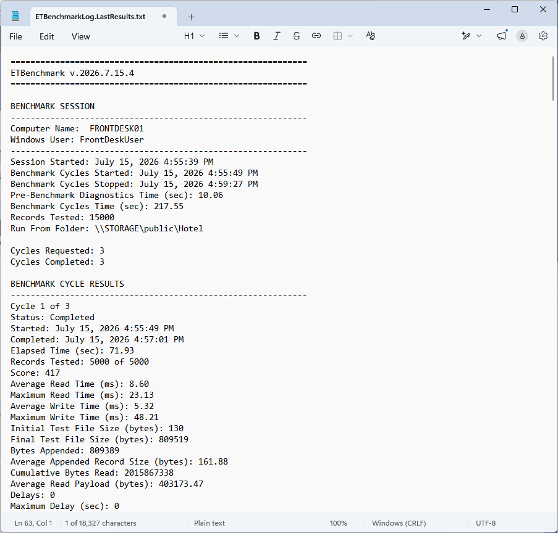Click the Status: Completed line
Image resolution: width=558 pixels, height=533 pixels.
53,317
